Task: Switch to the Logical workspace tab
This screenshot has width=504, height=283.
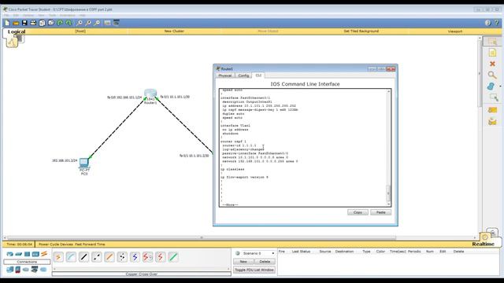Action: (x=17, y=31)
